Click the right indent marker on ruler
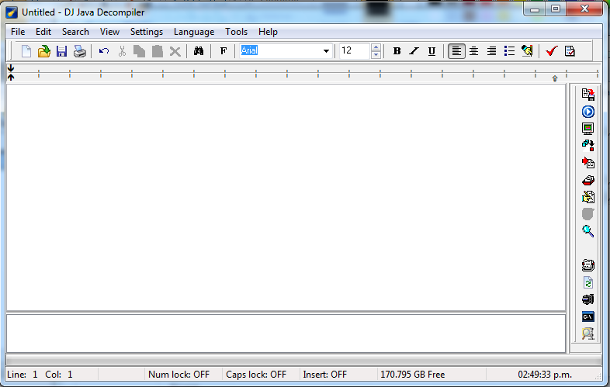Screen dimensions: 610x387 pyautogui.click(x=554, y=78)
